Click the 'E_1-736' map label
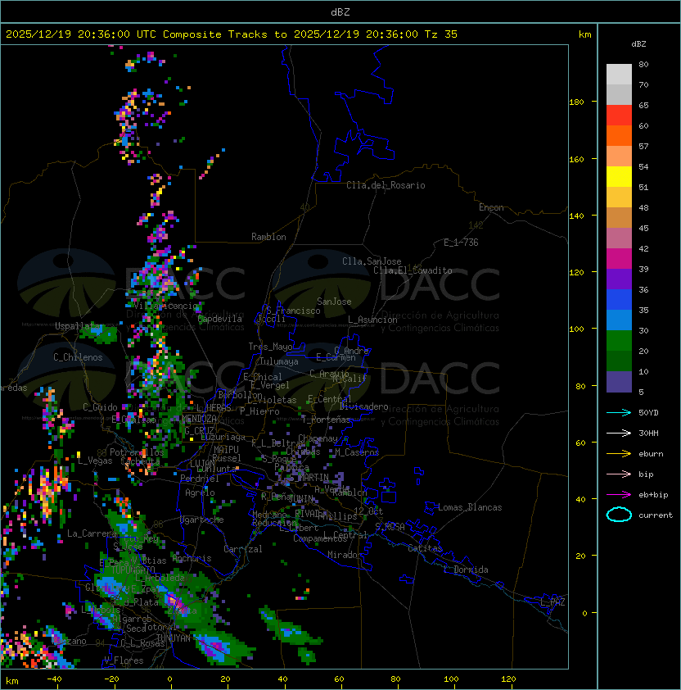Screen dimensions: 681x690 point(461,243)
